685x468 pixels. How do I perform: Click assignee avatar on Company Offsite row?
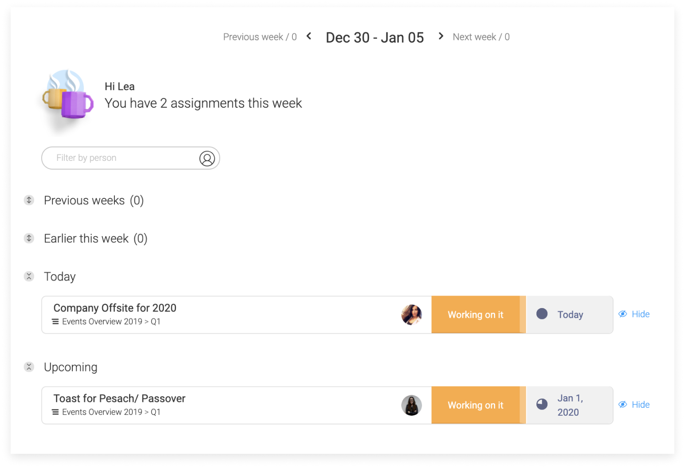(412, 315)
